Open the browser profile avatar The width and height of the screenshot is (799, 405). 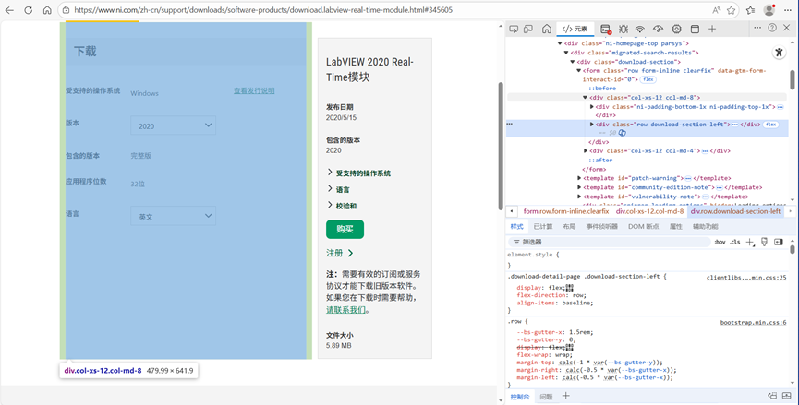click(x=769, y=9)
